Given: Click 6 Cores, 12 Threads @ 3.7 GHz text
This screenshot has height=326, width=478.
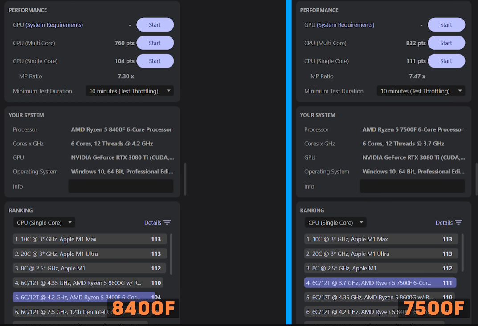Looking at the screenshot, I should coord(403,144).
